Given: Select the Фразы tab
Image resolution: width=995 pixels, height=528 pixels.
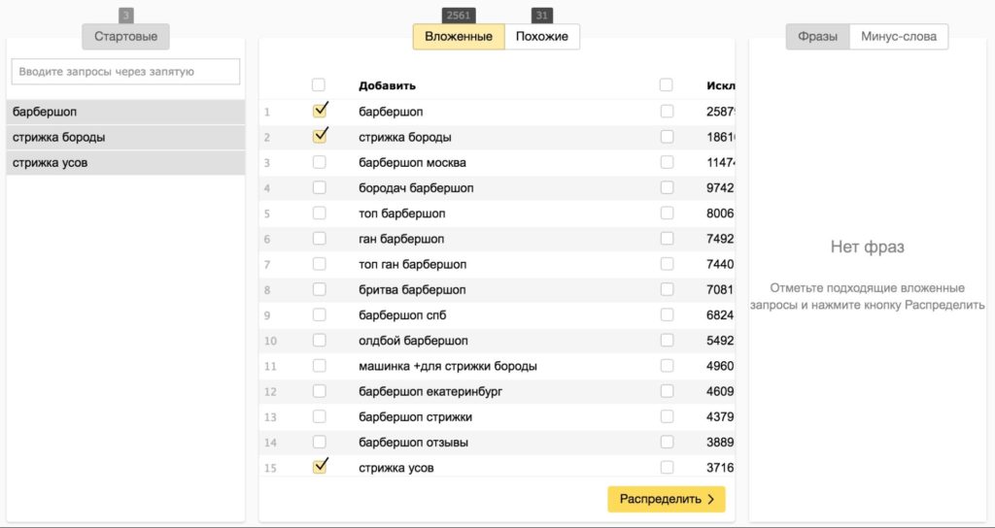Looking at the screenshot, I should click(x=817, y=37).
